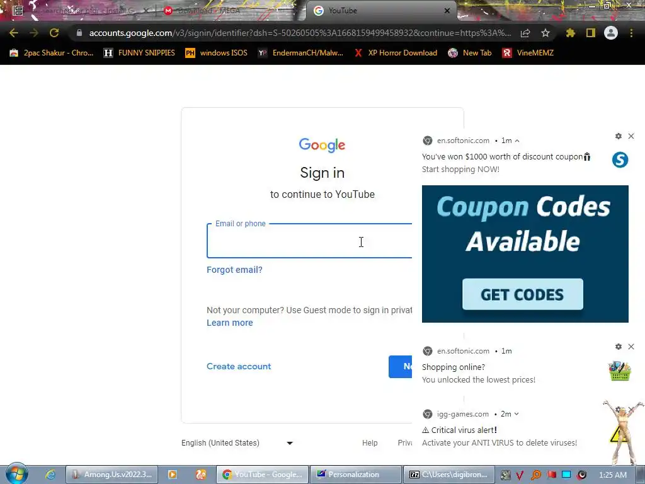Image resolution: width=645 pixels, height=484 pixels.
Task: Click the share page icon in address bar
Action: tap(525, 33)
